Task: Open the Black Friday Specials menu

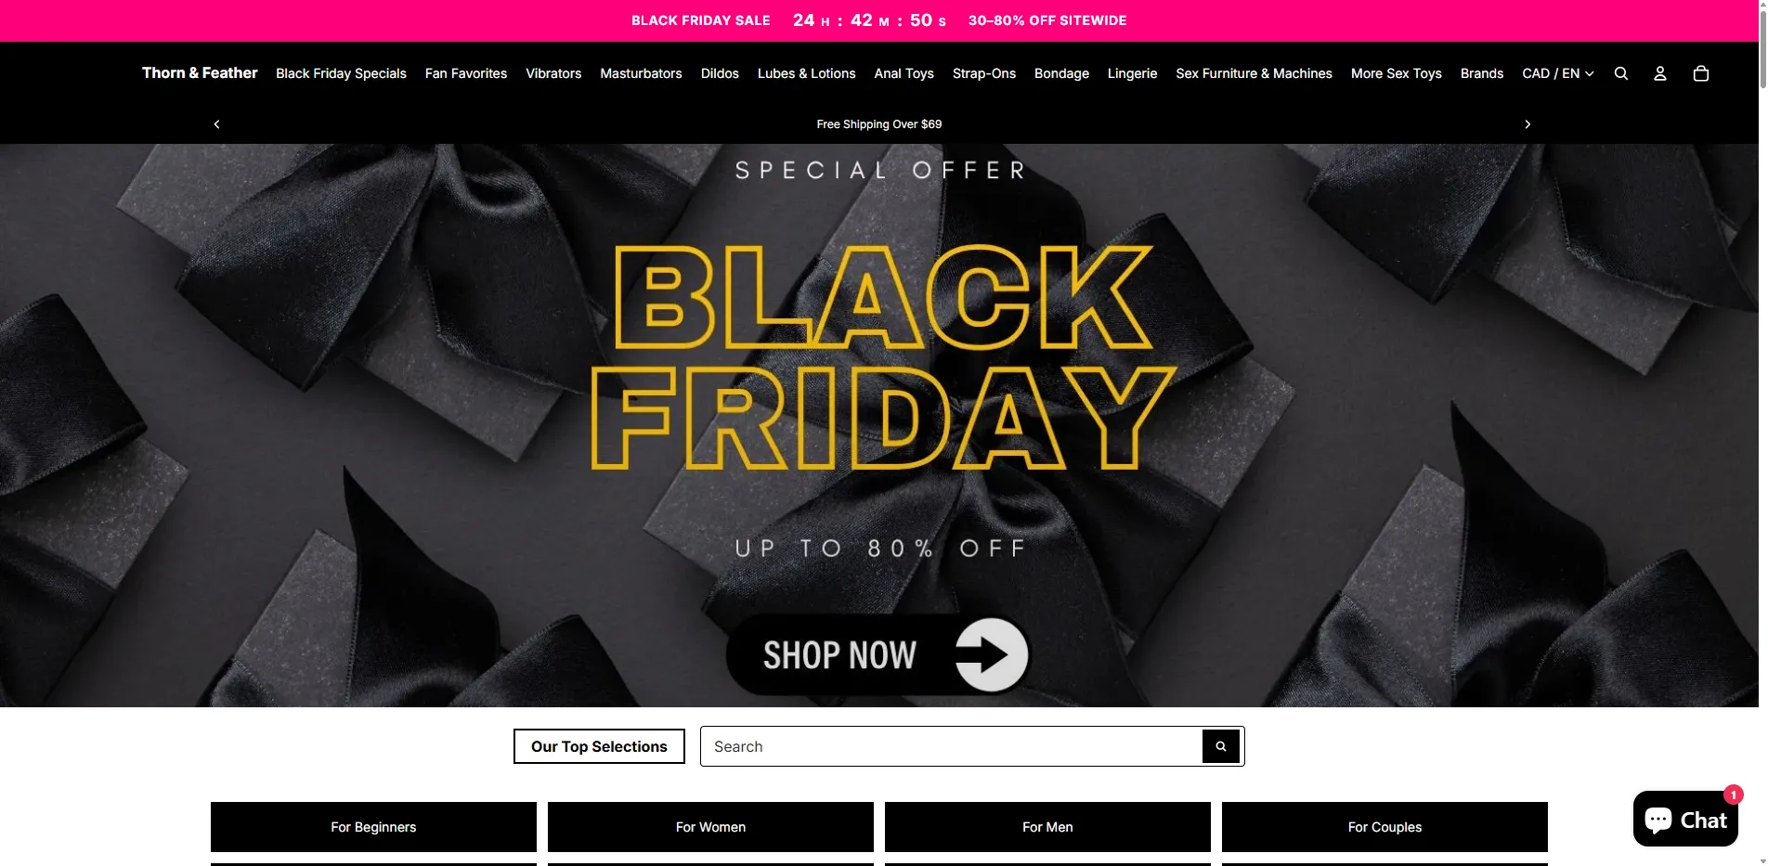Action: click(341, 73)
